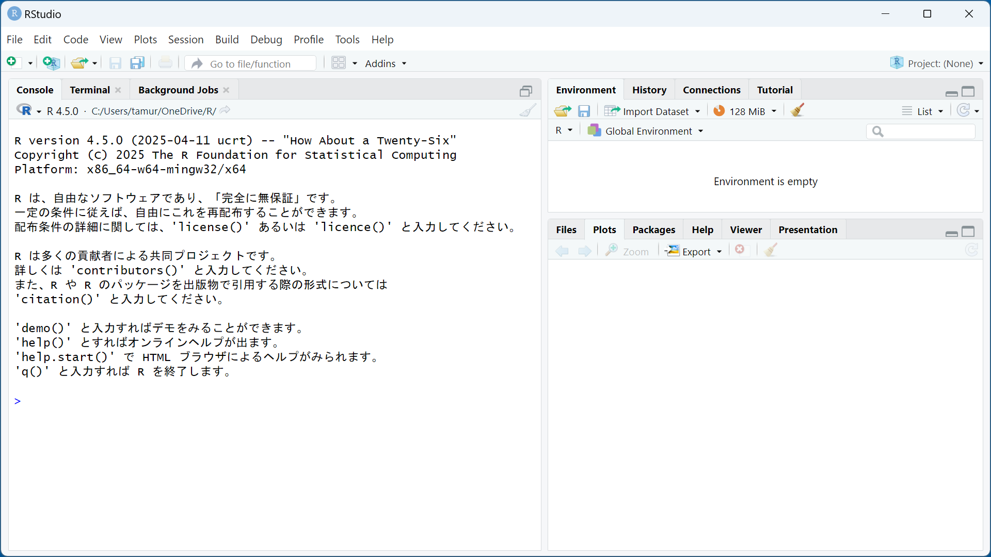Clear console with the broom icon
The width and height of the screenshot is (991, 557).
[x=528, y=110]
